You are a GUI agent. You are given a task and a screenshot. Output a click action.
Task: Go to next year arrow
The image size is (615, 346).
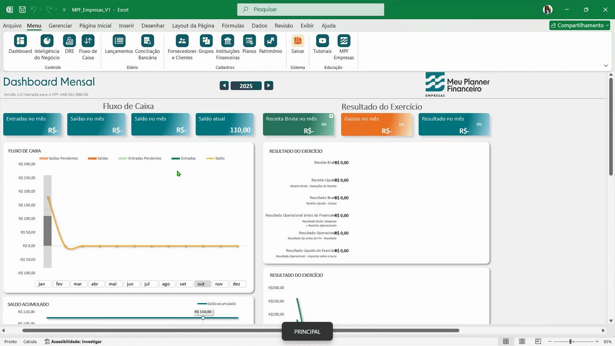(269, 86)
